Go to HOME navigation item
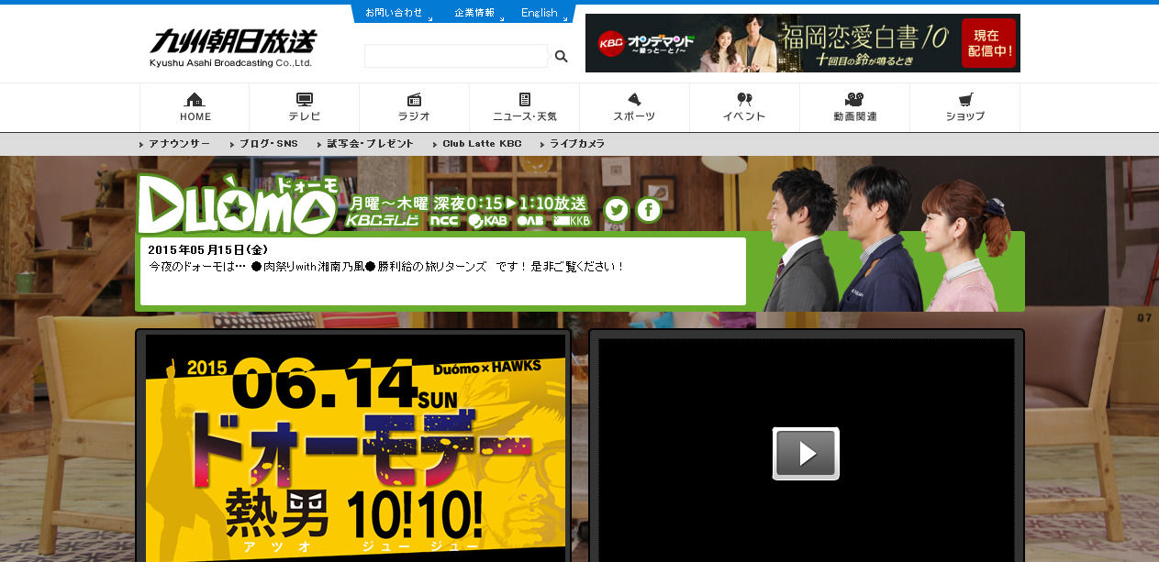 coord(195,108)
